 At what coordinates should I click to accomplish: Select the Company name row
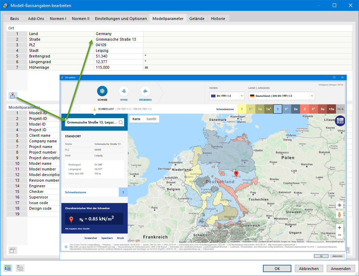[33, 141]
